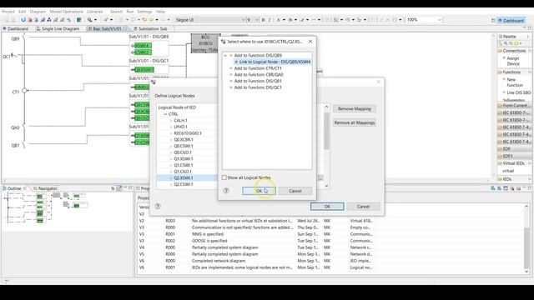Click the magnifier search icon in toolbar
This screenshot has height=300, width=534.
89,20
